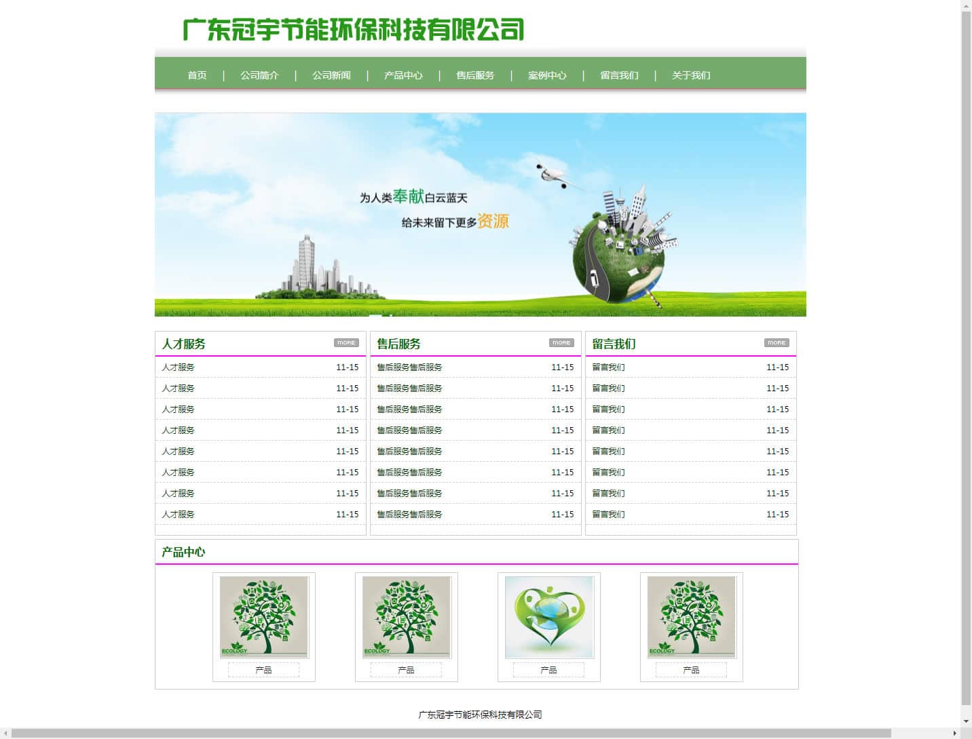Click the first 人才服务 list link
Image resolution: width=972 pixels, height=739 pixels.
178,367
